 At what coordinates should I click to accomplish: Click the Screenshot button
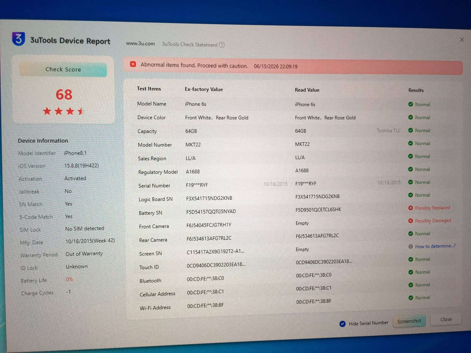409,321
